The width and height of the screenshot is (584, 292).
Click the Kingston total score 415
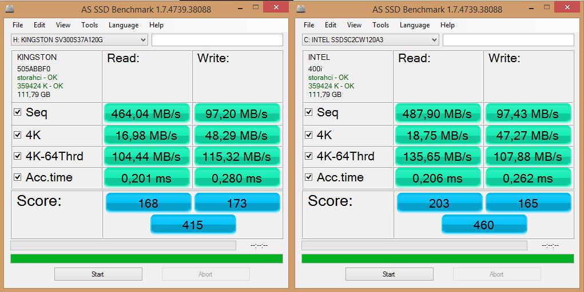tap(193, 224)
